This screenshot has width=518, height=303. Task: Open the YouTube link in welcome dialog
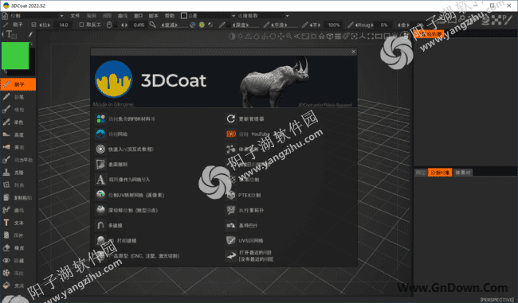[254, 134]
